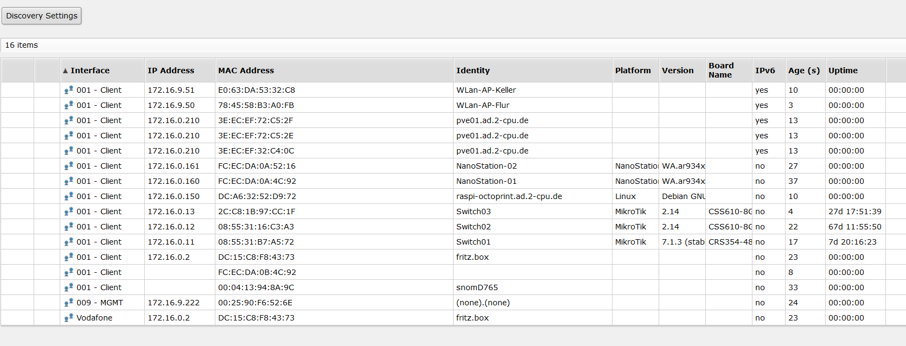Click the 009 - MGMT interface icon
906x346 pixels.
[68, 303]
